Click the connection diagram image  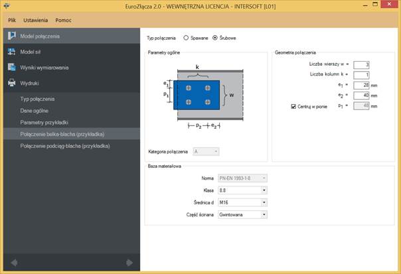[203, 97]
